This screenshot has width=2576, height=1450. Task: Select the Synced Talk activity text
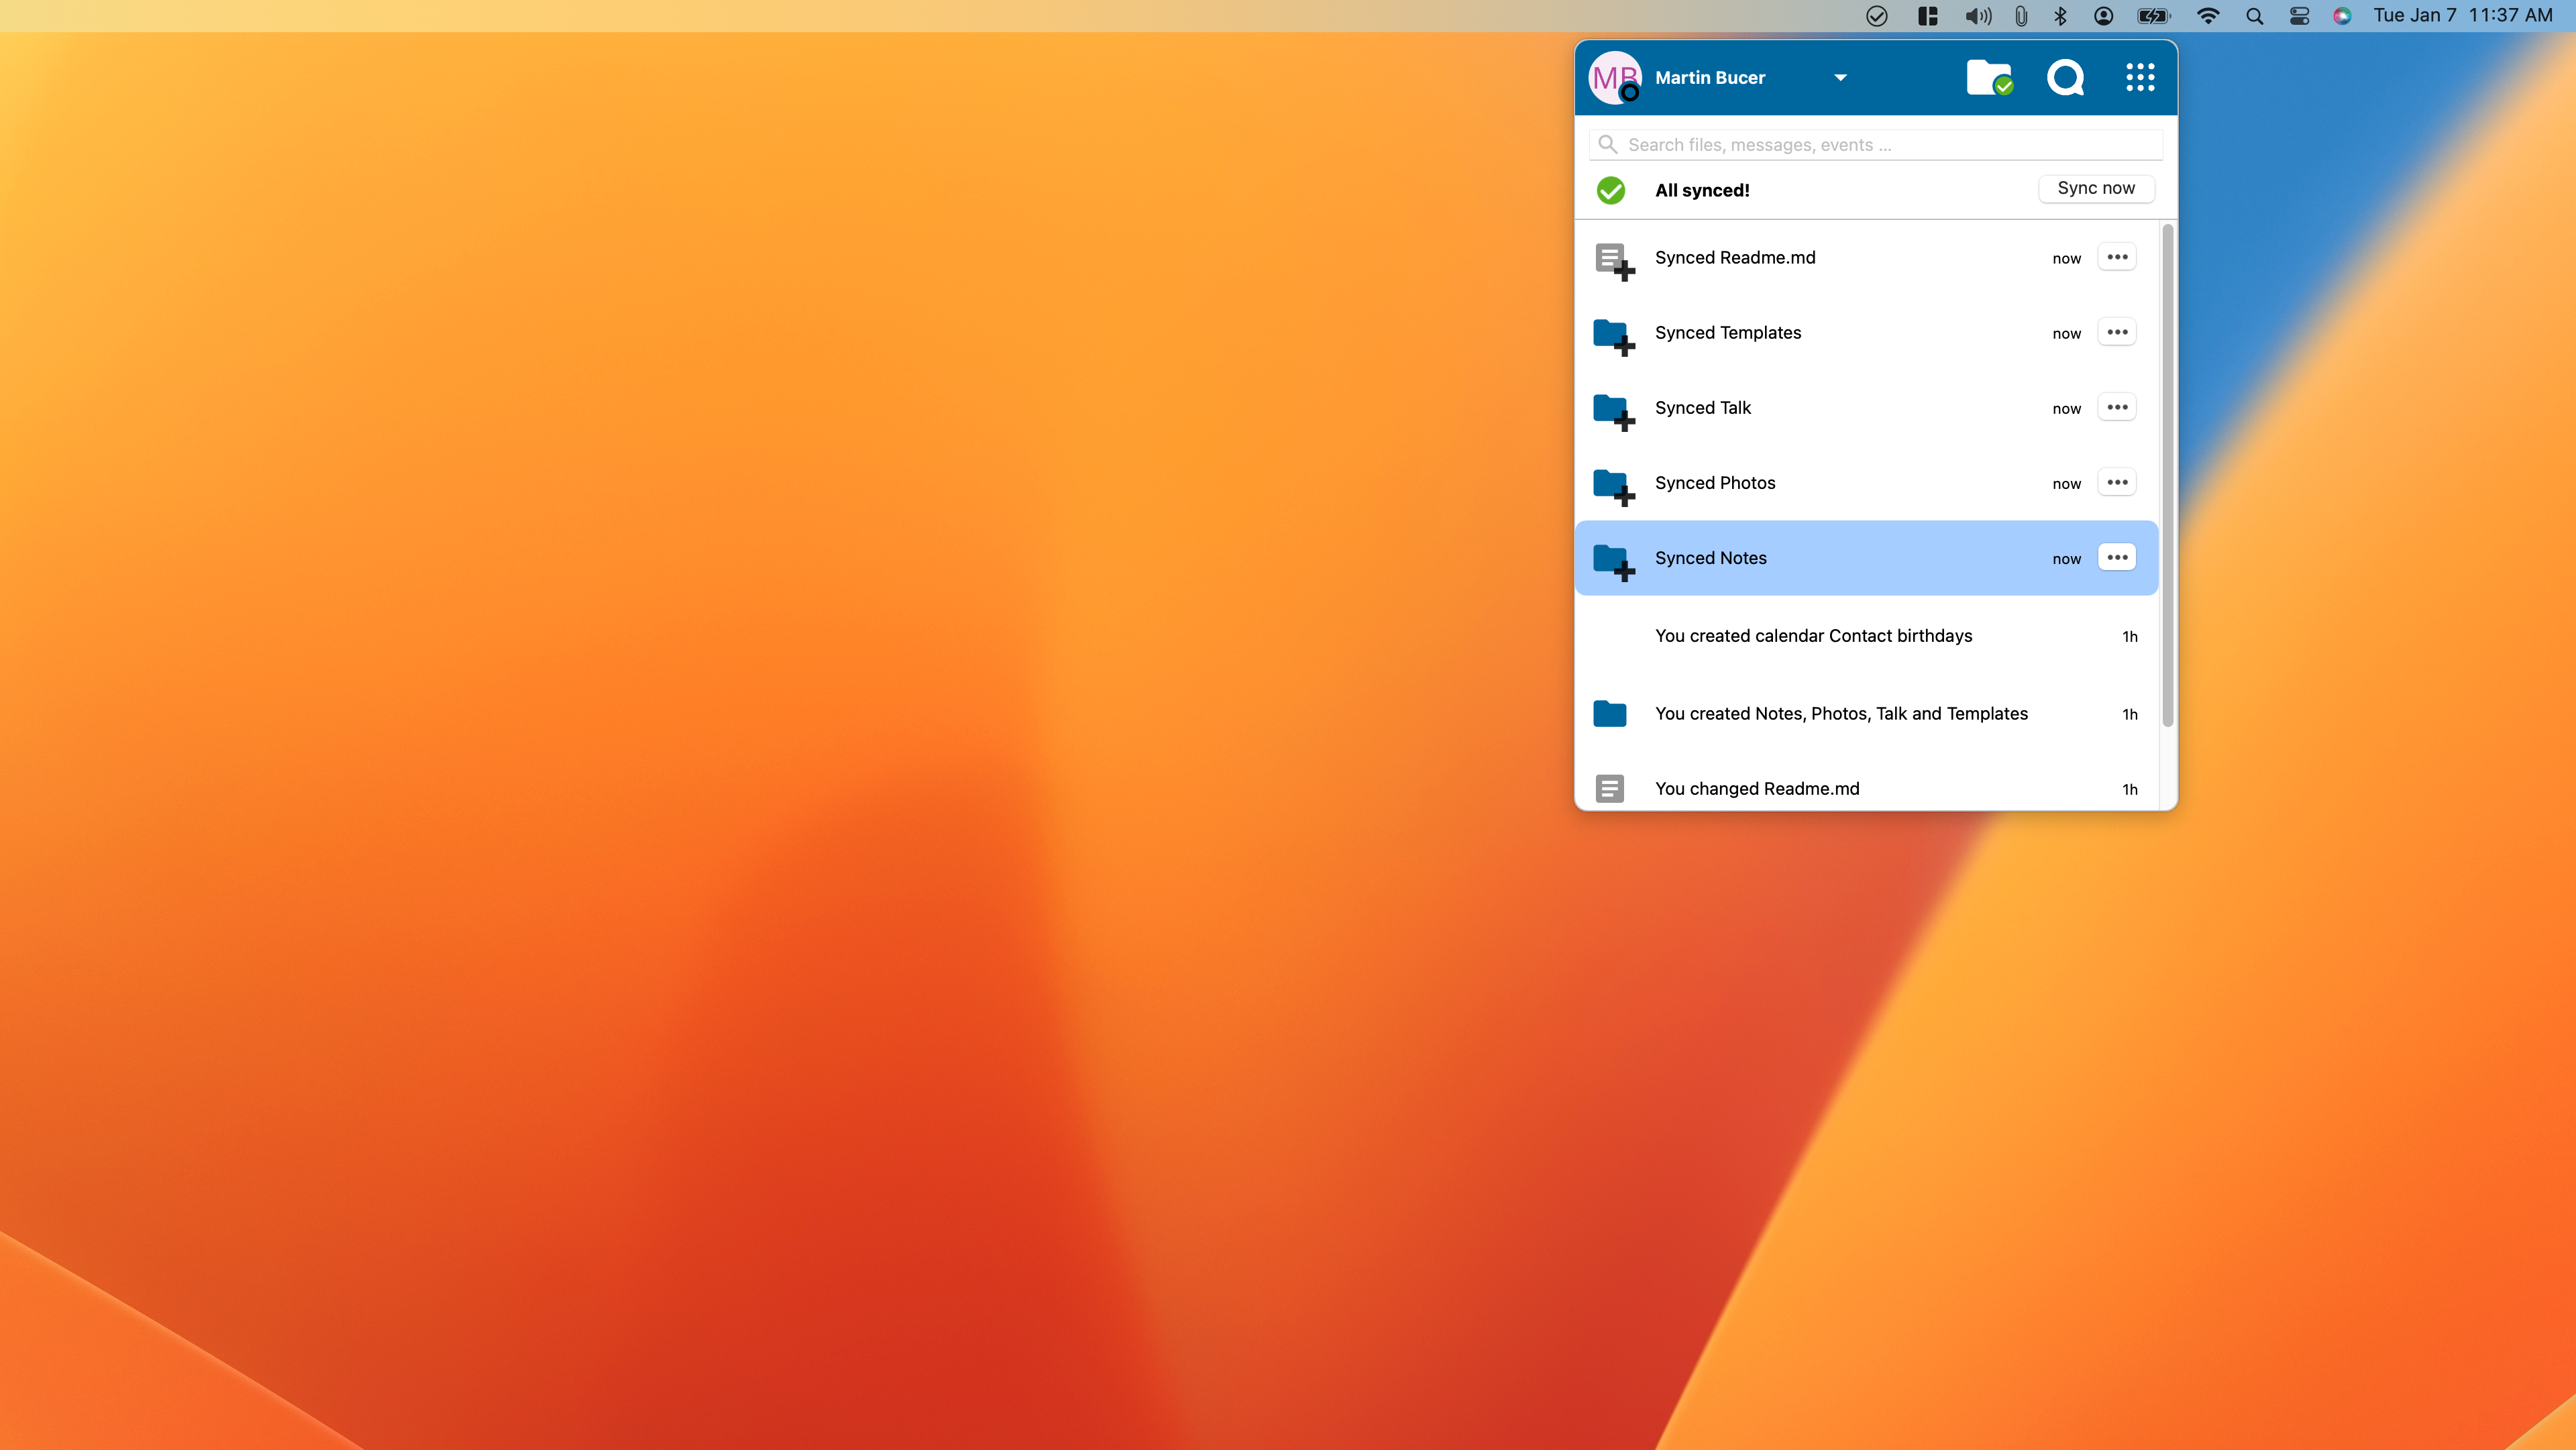[1703, 407]
